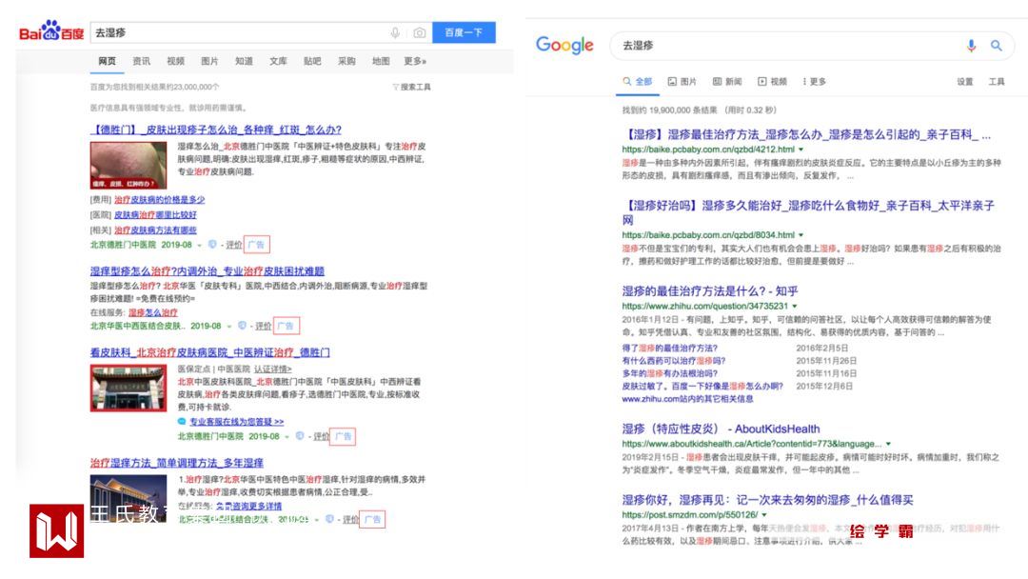Open sublink 皮肤过敏了。百度一下好像是湿疹怎么办啊?

click(702, 387)
